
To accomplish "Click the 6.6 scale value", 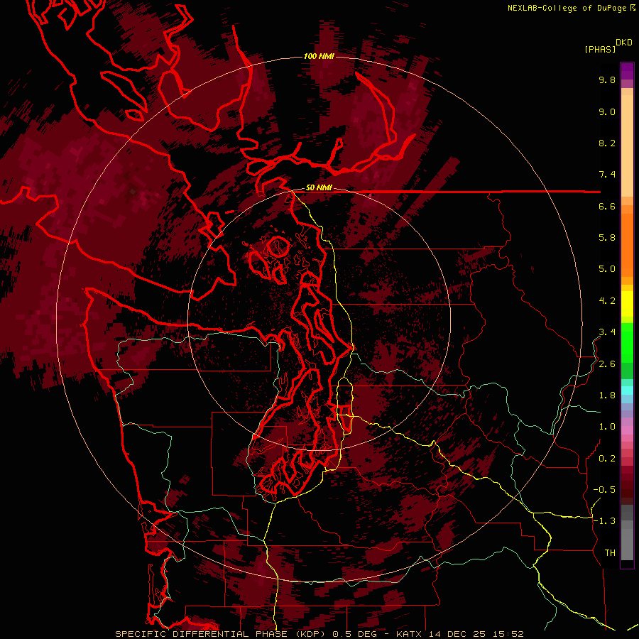I will pos(607,206).
